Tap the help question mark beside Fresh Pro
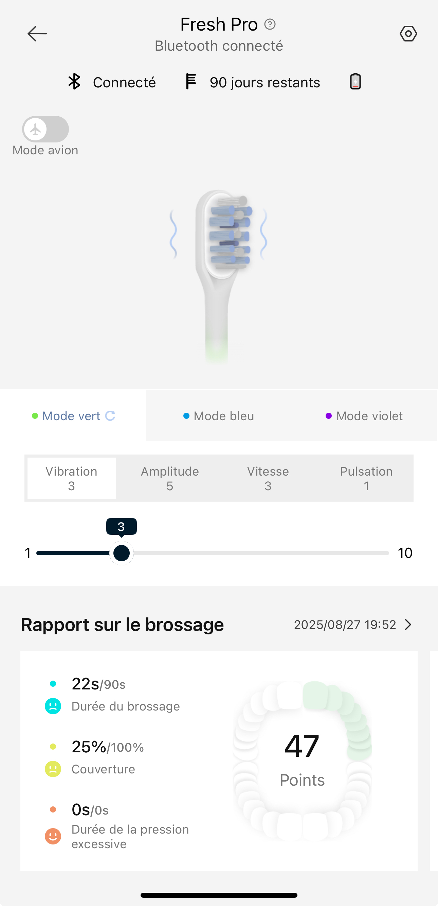This screenshot has width=438, height=906. 270,24
